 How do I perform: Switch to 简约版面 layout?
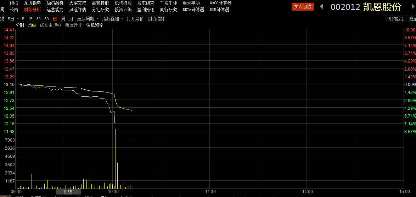(x=396, y=19)
